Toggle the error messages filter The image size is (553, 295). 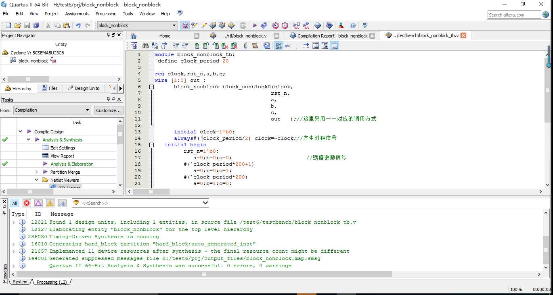27,203
